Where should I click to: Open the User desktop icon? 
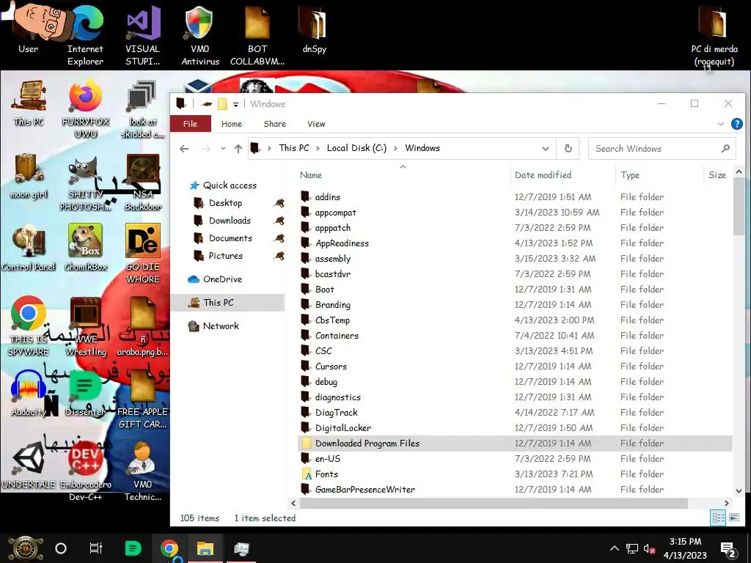point(29,29)
